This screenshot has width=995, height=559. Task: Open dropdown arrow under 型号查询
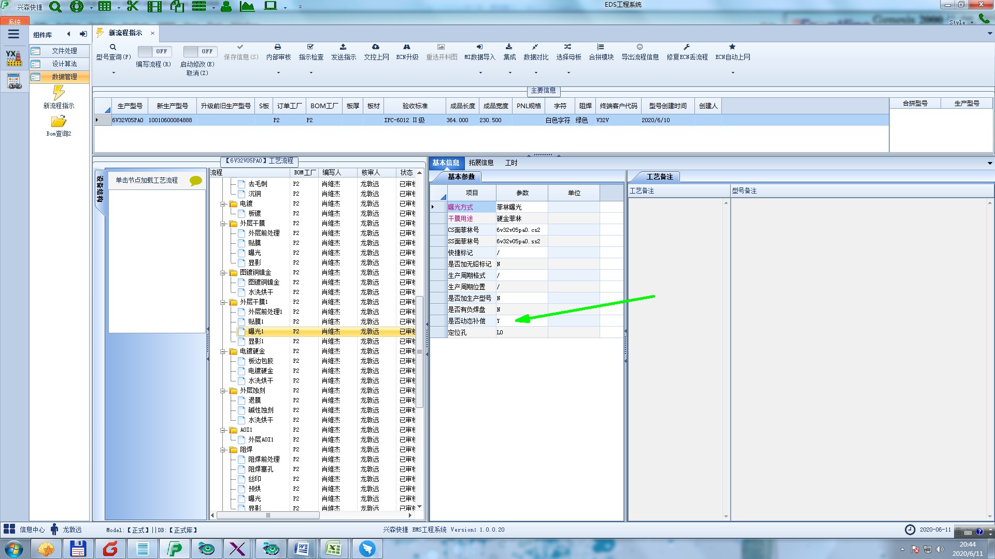click(x=113, y=73)
